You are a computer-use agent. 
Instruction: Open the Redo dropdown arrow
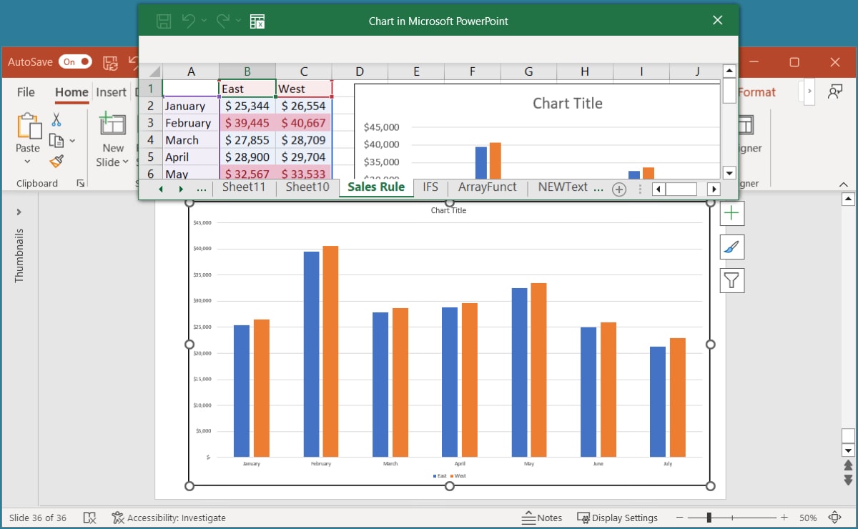click(238, 20)
